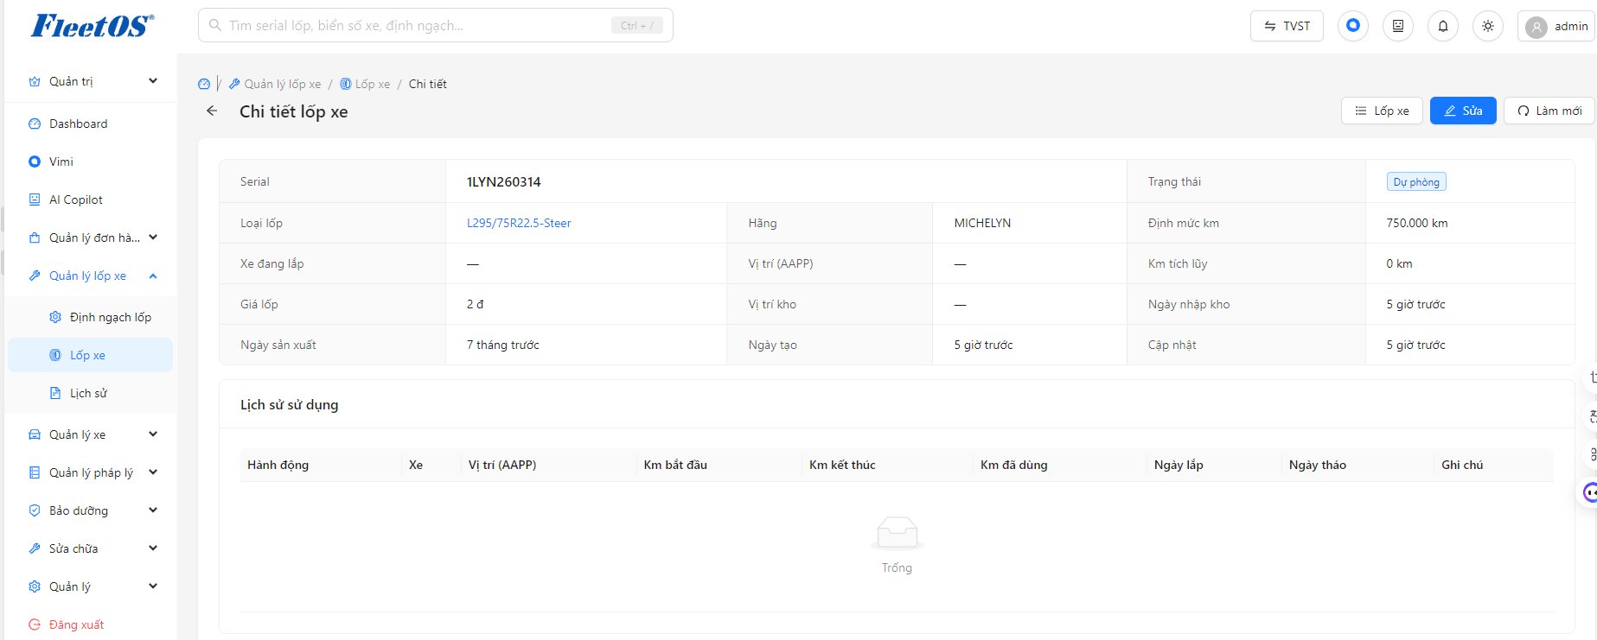Screen dimensions: 1597x640
Task: Click the Làm mới refresh button
Action: point(1549,111)
